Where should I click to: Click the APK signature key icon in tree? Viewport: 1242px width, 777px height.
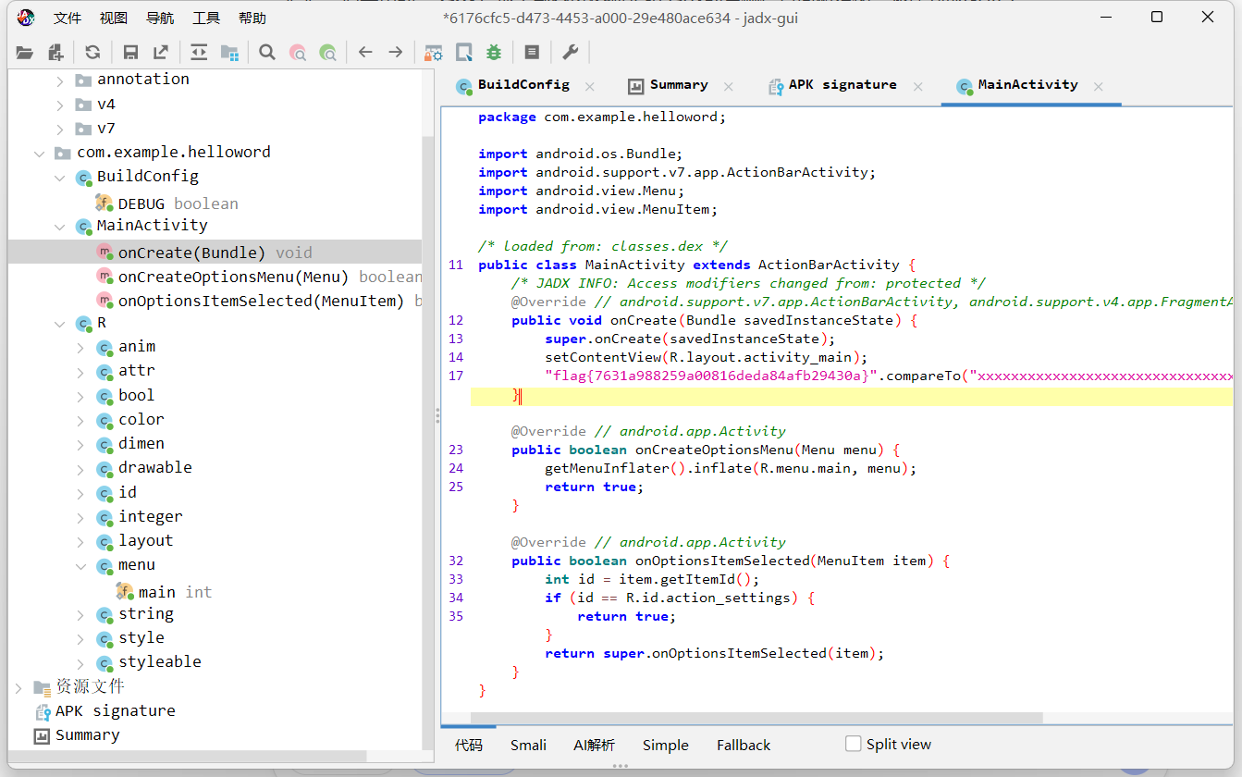click(x=43, y=711)
